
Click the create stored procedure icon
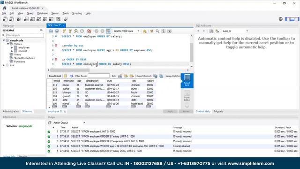(x=45, y=19)
